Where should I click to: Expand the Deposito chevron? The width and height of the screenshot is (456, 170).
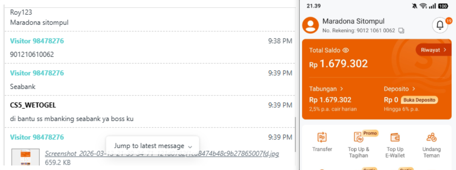click(x=414, y=89)
